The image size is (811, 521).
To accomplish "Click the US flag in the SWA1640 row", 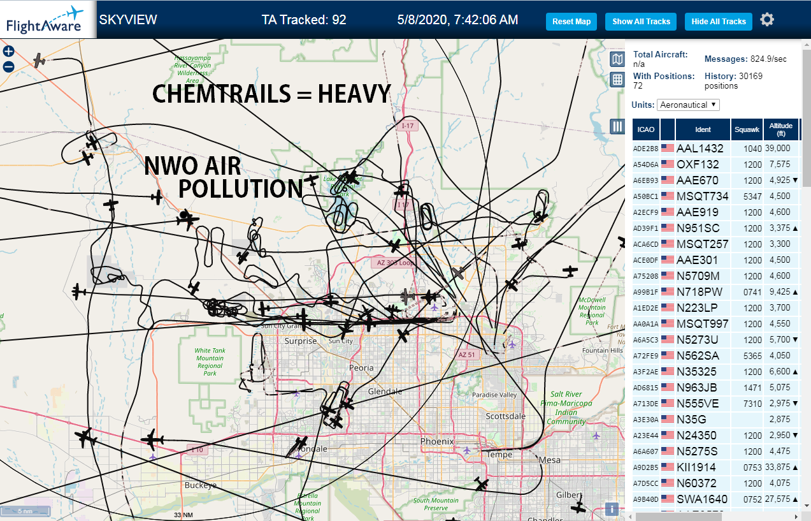I will [668, 499].
